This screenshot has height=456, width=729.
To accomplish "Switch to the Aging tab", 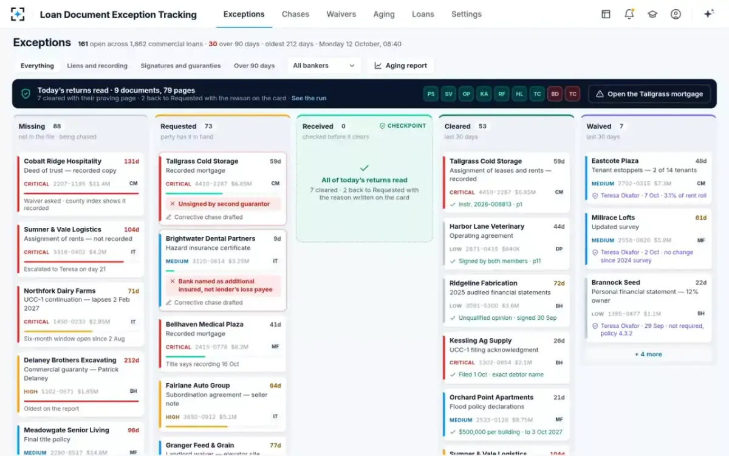I will click(384, 14).
